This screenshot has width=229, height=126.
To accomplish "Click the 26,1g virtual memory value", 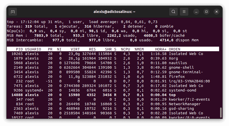I will (x=74, y=58).
